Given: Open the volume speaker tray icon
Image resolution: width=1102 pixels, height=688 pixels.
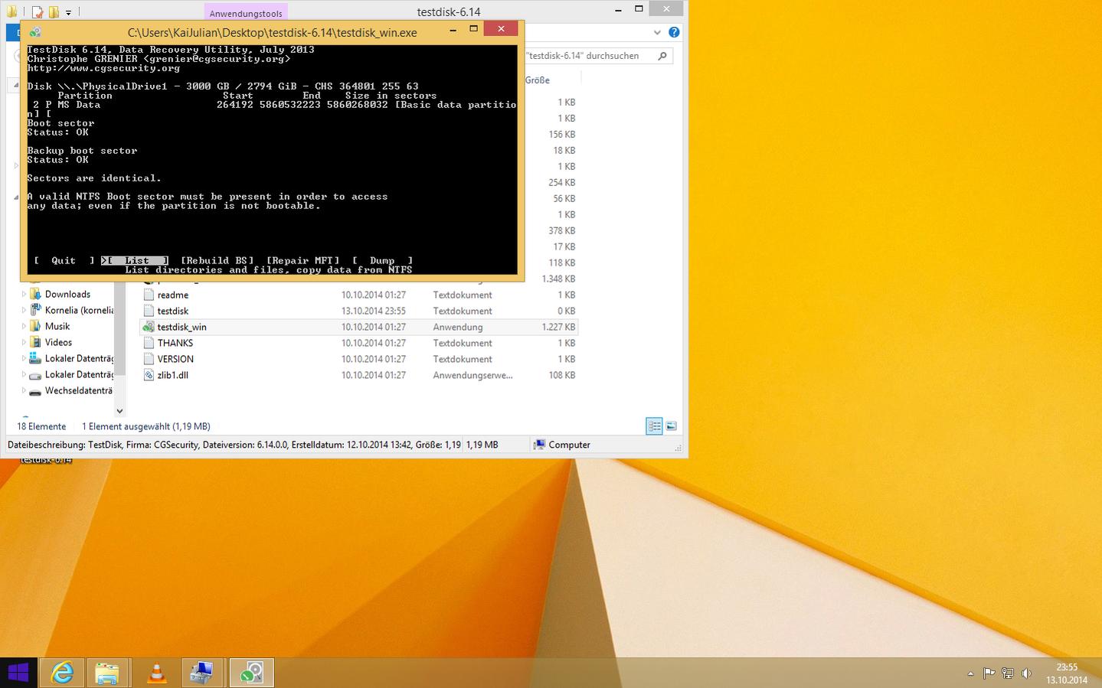Looking at the screenshot, I should 1026,673.
